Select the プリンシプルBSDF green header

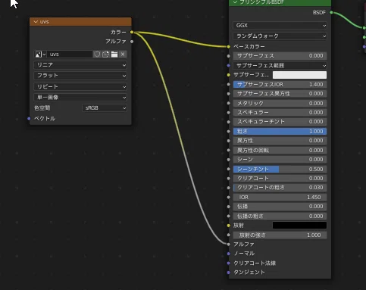tap(280, 2)
